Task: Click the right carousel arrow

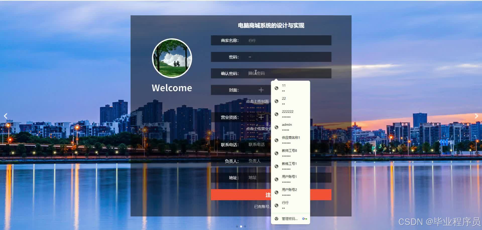Action: click(x=476, y=116)
